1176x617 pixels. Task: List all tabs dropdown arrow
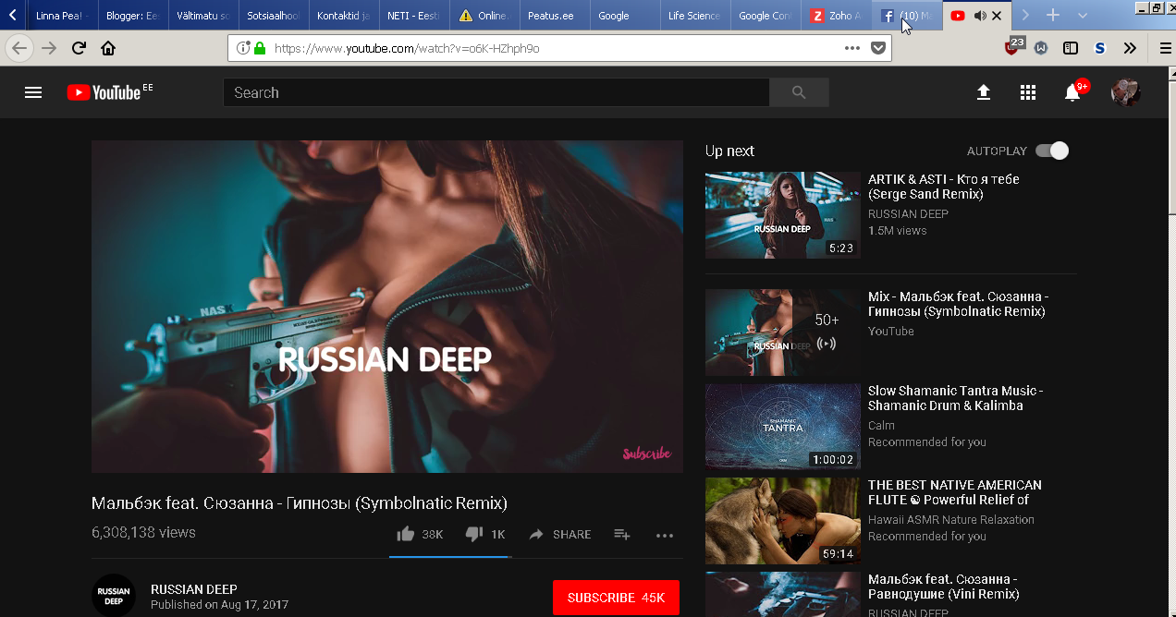coord(1083,16)
